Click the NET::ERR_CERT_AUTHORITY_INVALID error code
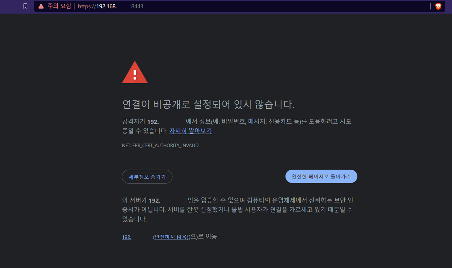 point(160,145)
